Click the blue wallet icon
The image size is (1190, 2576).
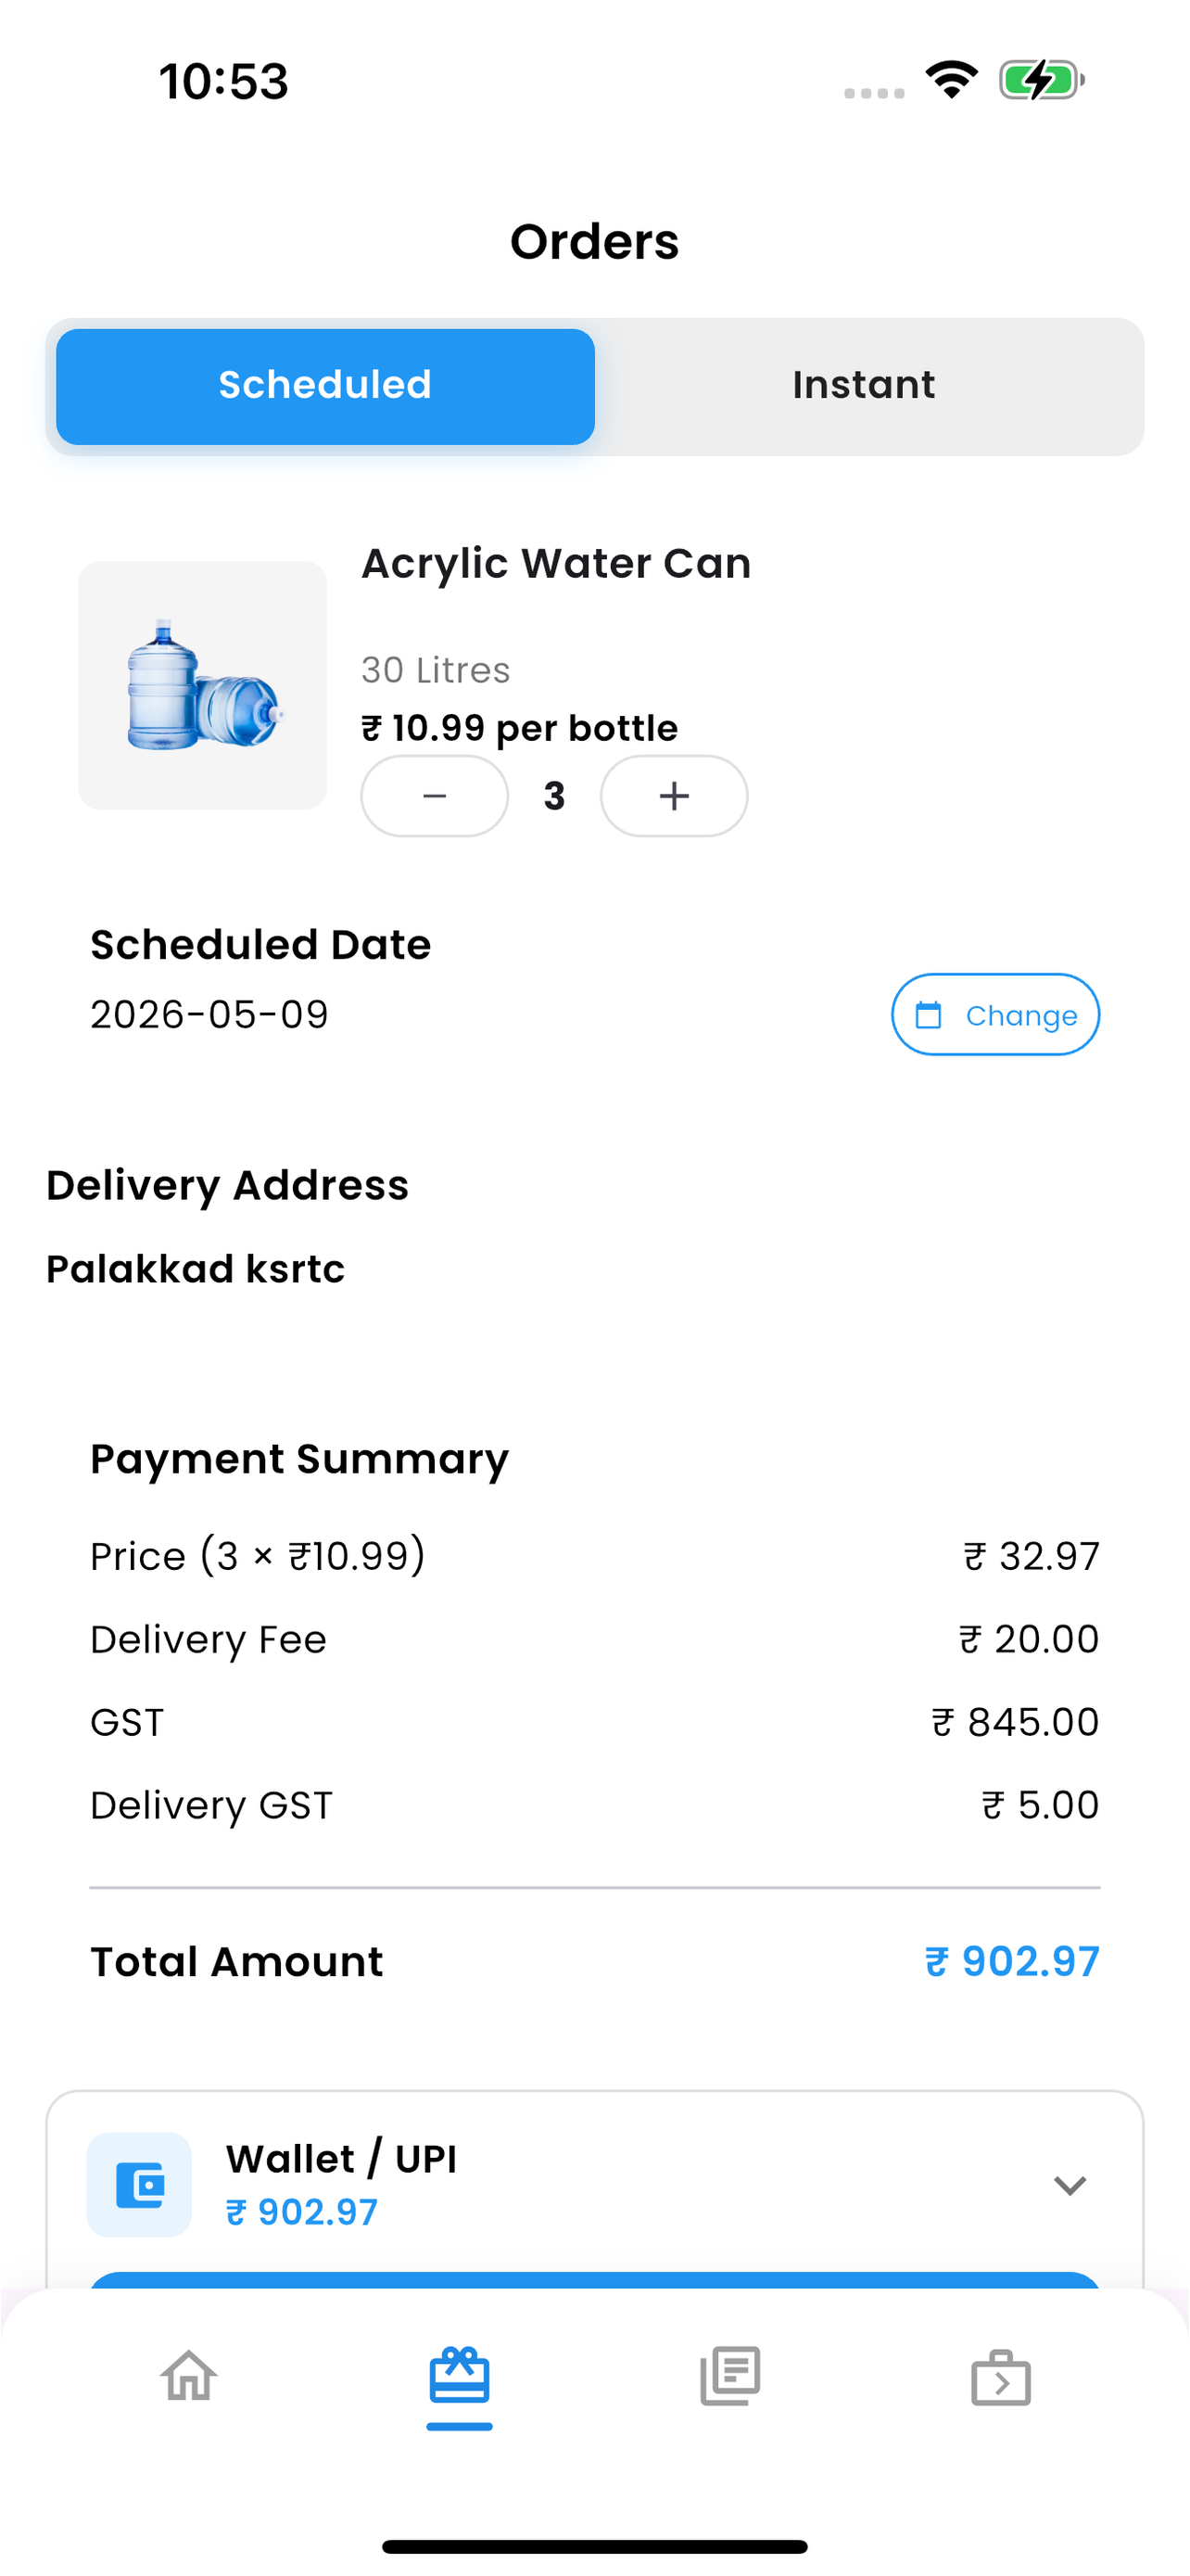(x=140, y=2185)
